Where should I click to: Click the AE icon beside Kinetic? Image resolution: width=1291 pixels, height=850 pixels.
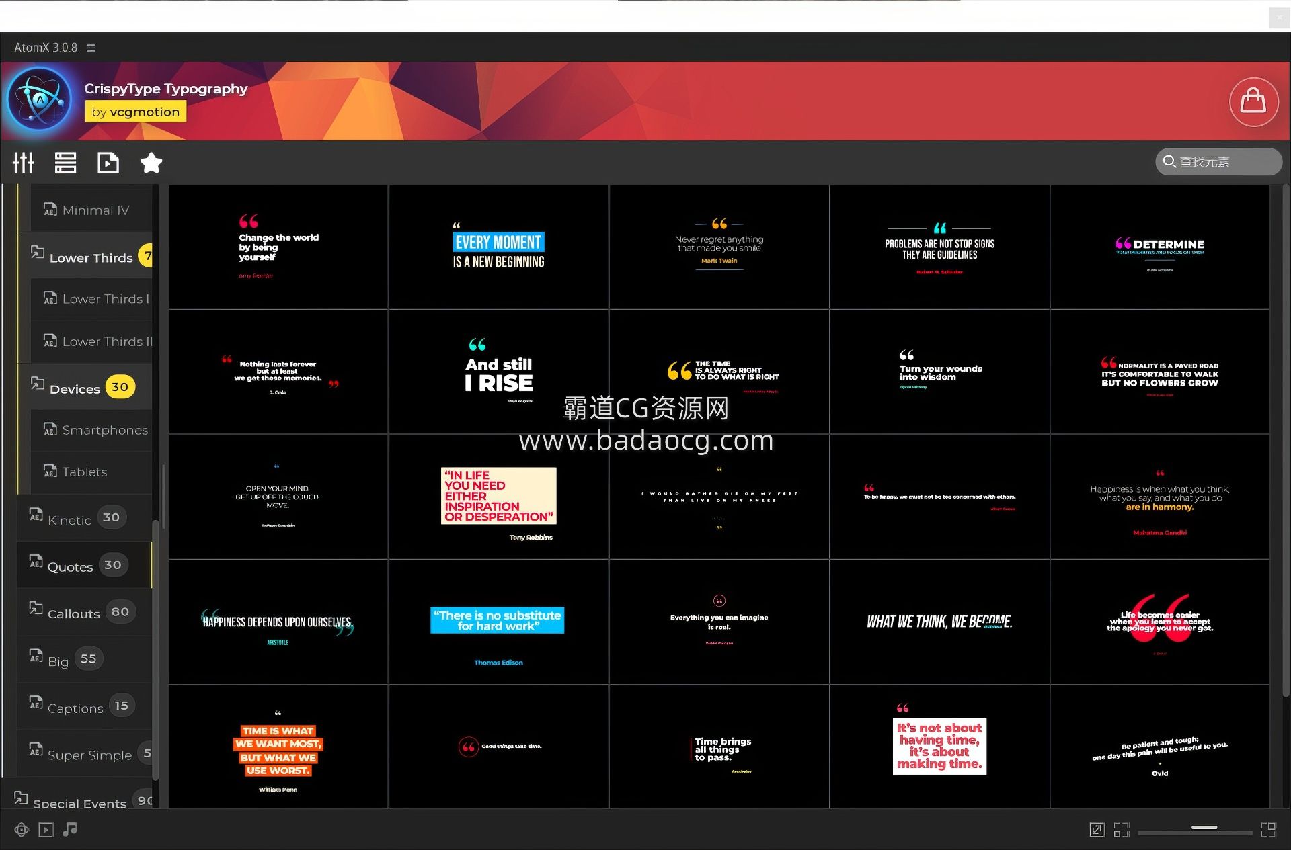(x=36, y=515)
